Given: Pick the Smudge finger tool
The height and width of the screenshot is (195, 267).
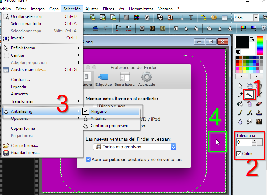Looking at the screenshot, I should pos(249,122).
